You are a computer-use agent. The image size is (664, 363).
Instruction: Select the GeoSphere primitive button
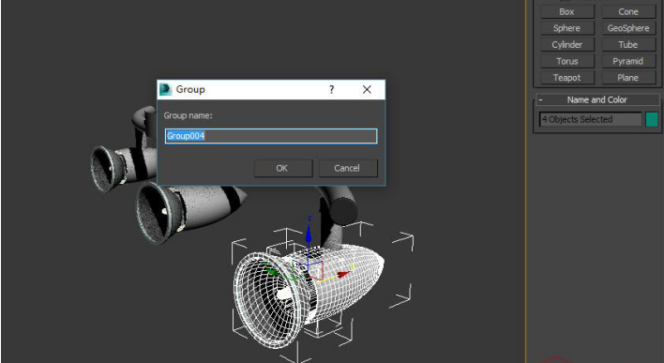[x=628, y=28]
